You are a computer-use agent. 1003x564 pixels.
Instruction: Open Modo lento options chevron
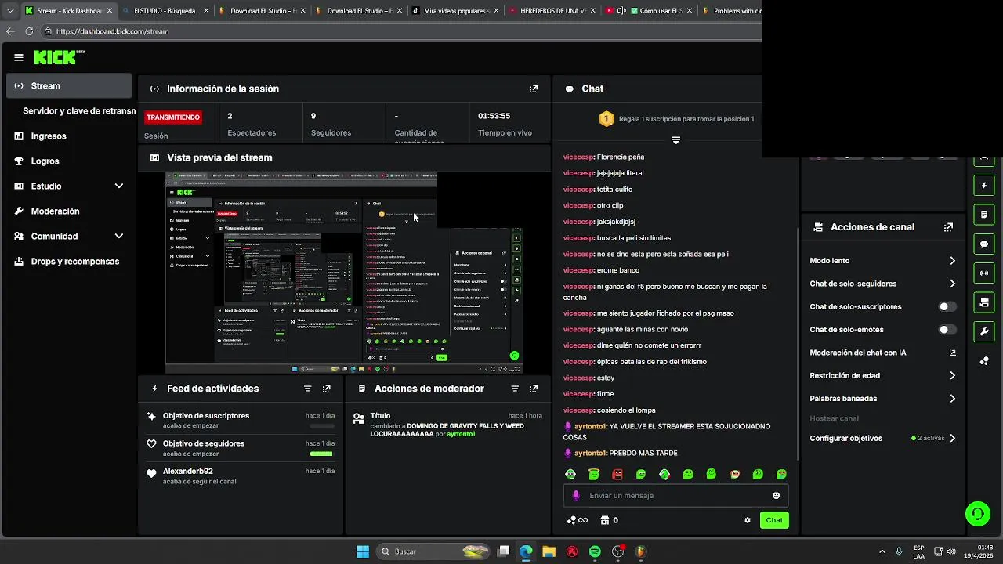pyautogui.click(x=952, y=261)
